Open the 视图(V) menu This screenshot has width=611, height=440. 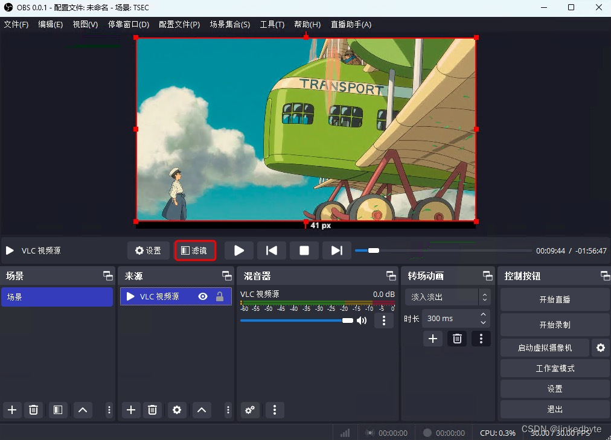click(x=85, y=25)
